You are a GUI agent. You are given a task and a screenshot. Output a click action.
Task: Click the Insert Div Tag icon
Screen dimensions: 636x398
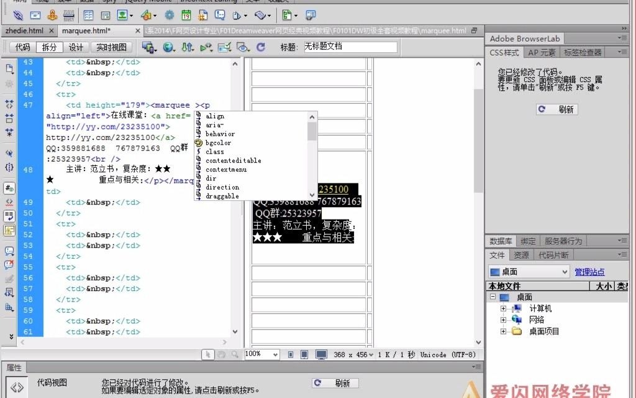pyautogui.click(x=106, y=16)
